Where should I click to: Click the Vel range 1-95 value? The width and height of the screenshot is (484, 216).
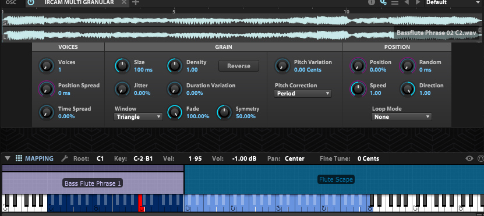click(x=195, y=158)
